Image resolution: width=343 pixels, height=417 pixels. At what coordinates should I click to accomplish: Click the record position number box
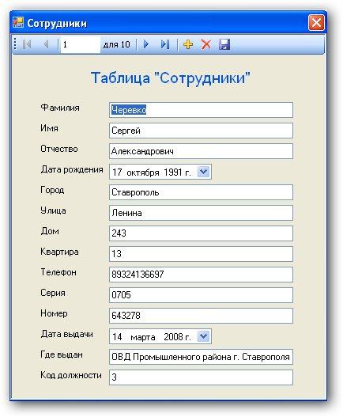pyautogui.click(x=81, y=44)
